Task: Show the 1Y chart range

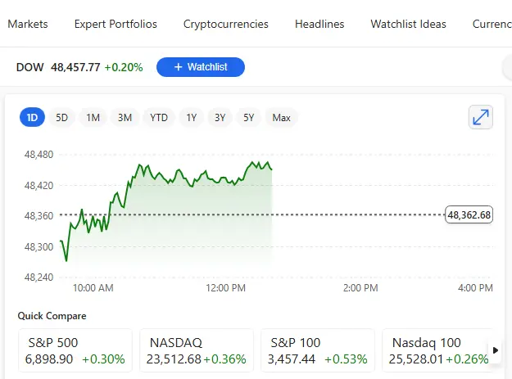Action: tap(191, 118)
